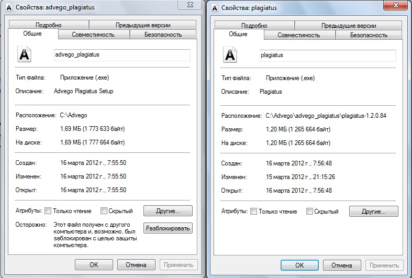The height and width of the screenshot is (278, 412).
Task: Enable read-only checkbox in advego_plagiatus window
Action: 48,211
